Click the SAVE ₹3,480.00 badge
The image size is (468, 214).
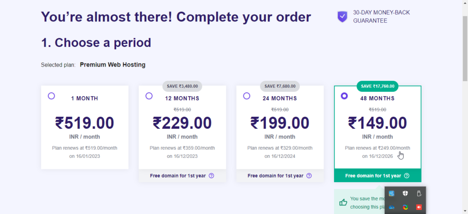(182, 86)
